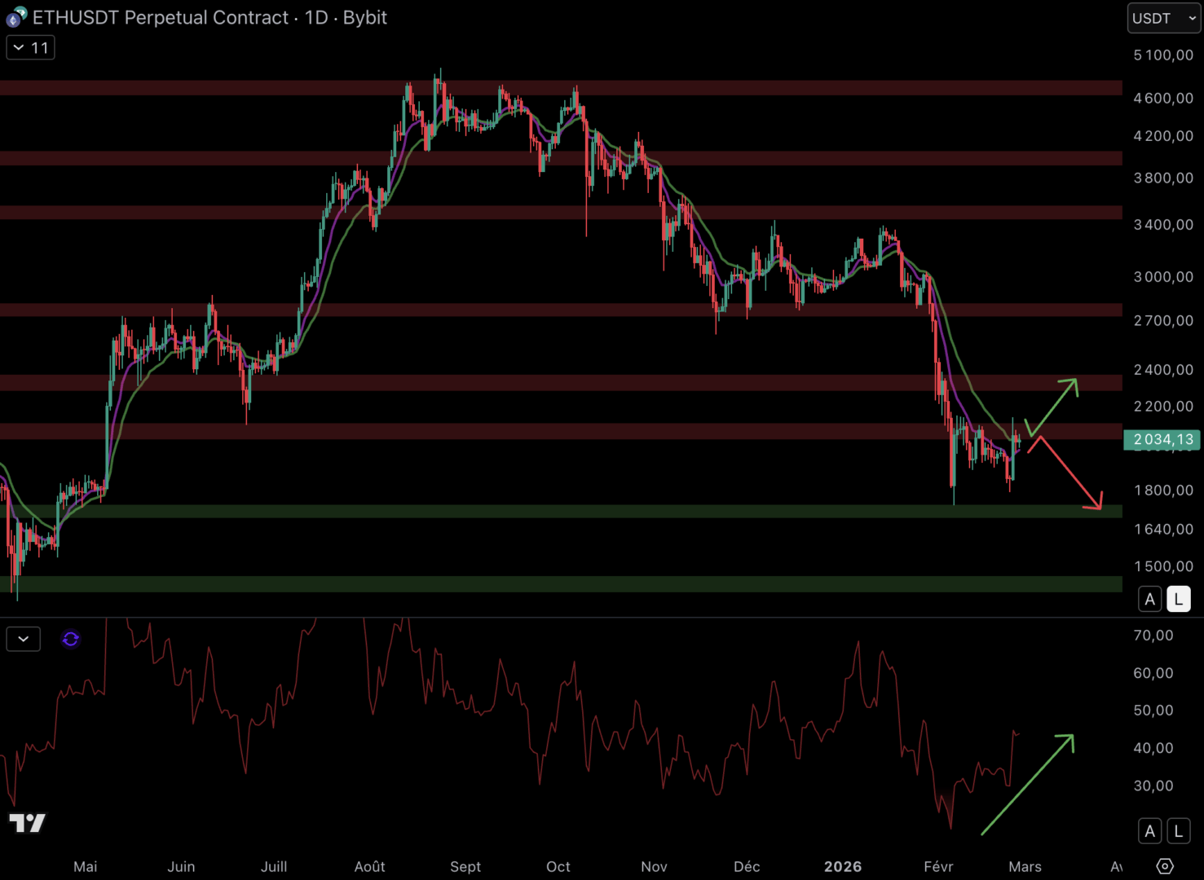Viewport: 1204px width, 880px height.
Task: Toggle log scale L on the oscillator pane axis
Action: 1178,831
